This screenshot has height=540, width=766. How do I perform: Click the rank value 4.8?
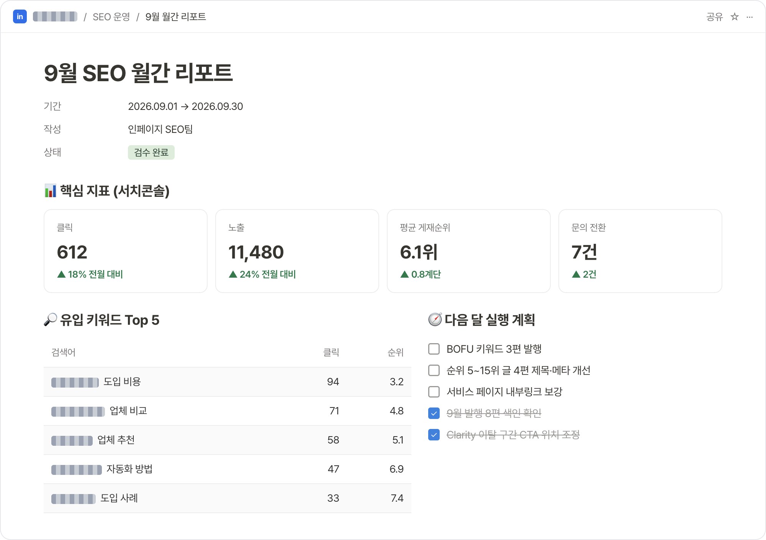coord(396,411)
